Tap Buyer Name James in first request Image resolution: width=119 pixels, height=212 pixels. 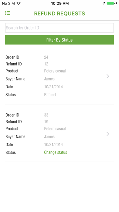tap(49, 79)
